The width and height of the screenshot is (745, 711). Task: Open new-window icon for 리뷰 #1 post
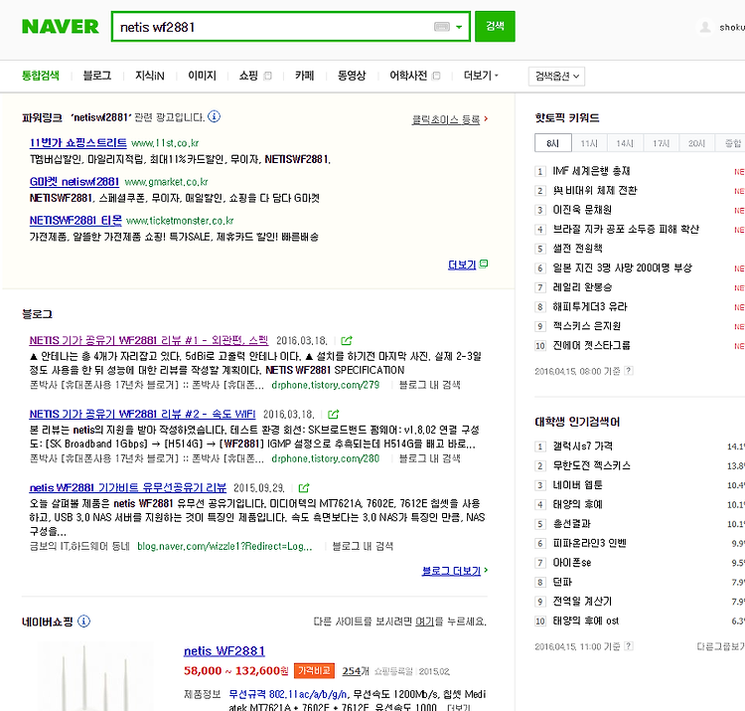[x=347, y=340]
